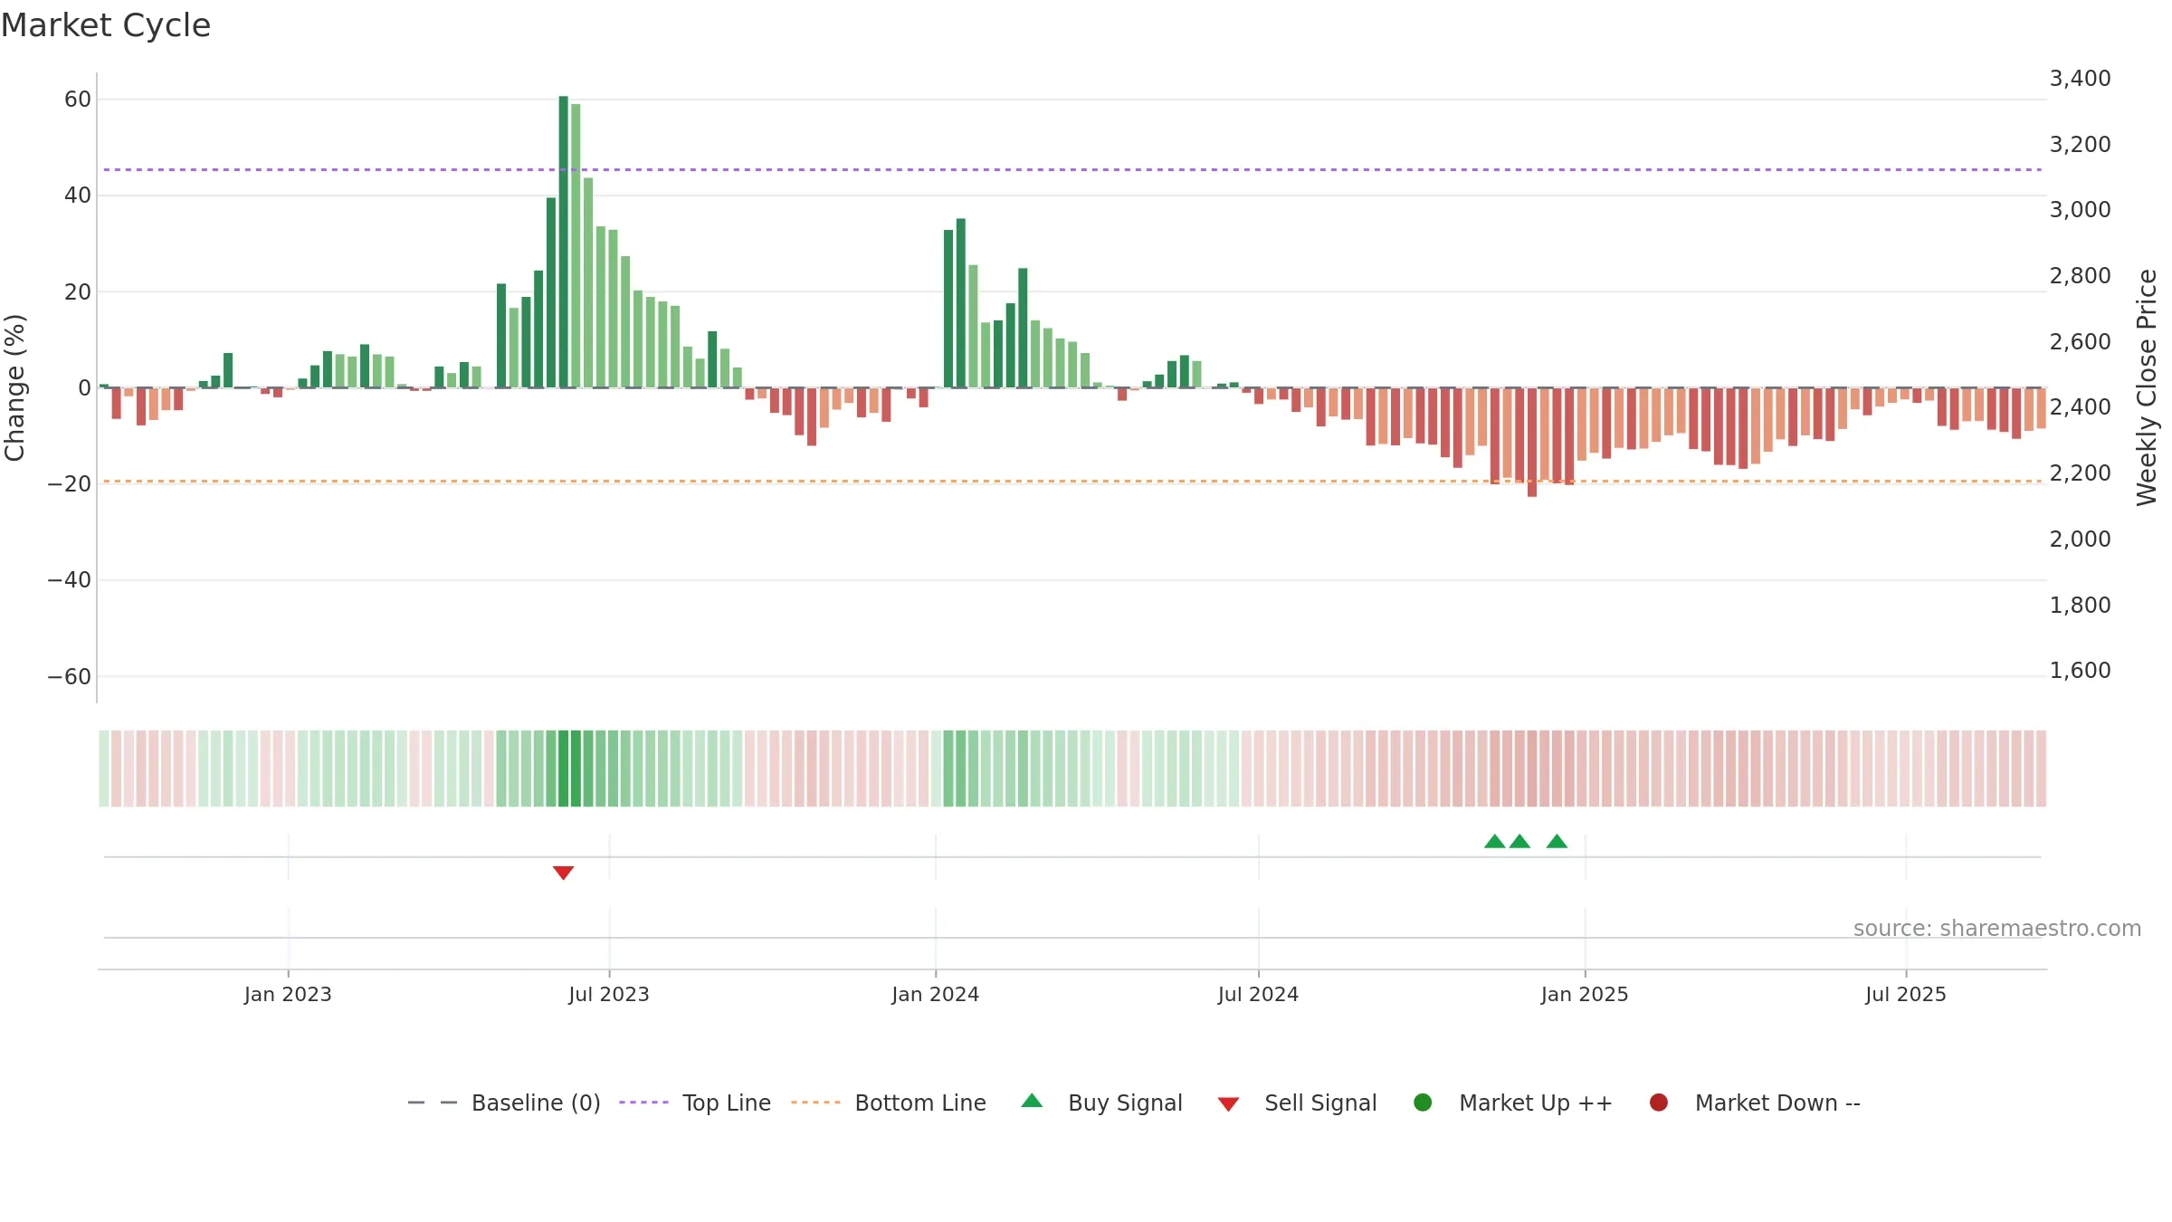Click the Market Up ++ green circle legend icon

pos(1423,1103)
